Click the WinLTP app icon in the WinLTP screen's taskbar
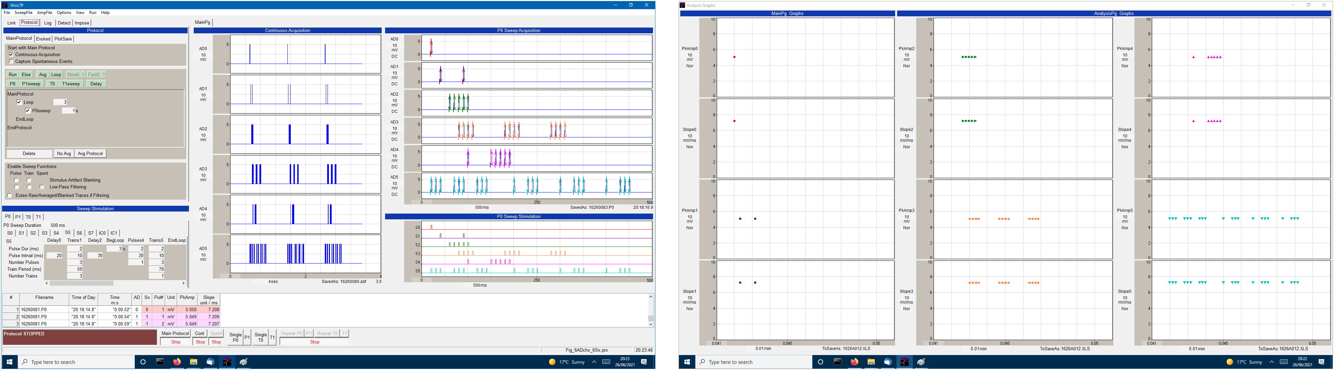This screenshot has width=1334, height=370. (227, 362)
